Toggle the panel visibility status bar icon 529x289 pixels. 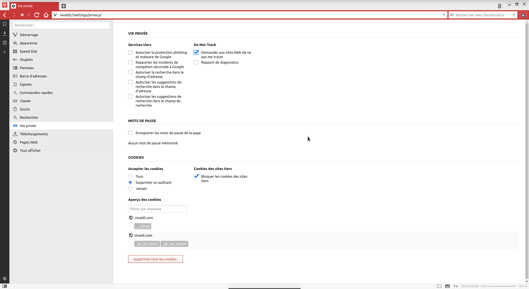click(5, 286)
